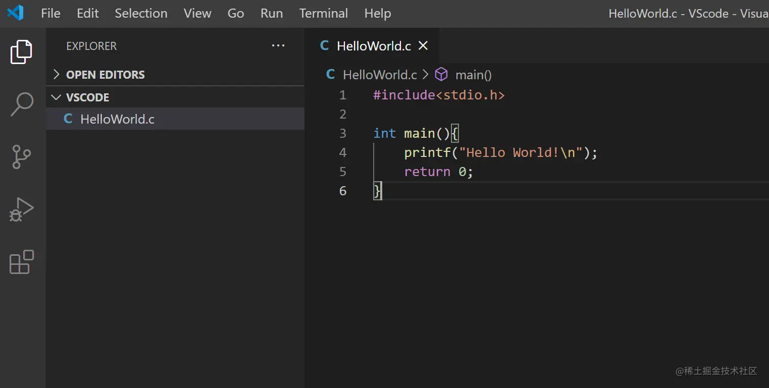Open the Source Control view
Viewport: 769px width, 388px height.
tap(21, 157)
